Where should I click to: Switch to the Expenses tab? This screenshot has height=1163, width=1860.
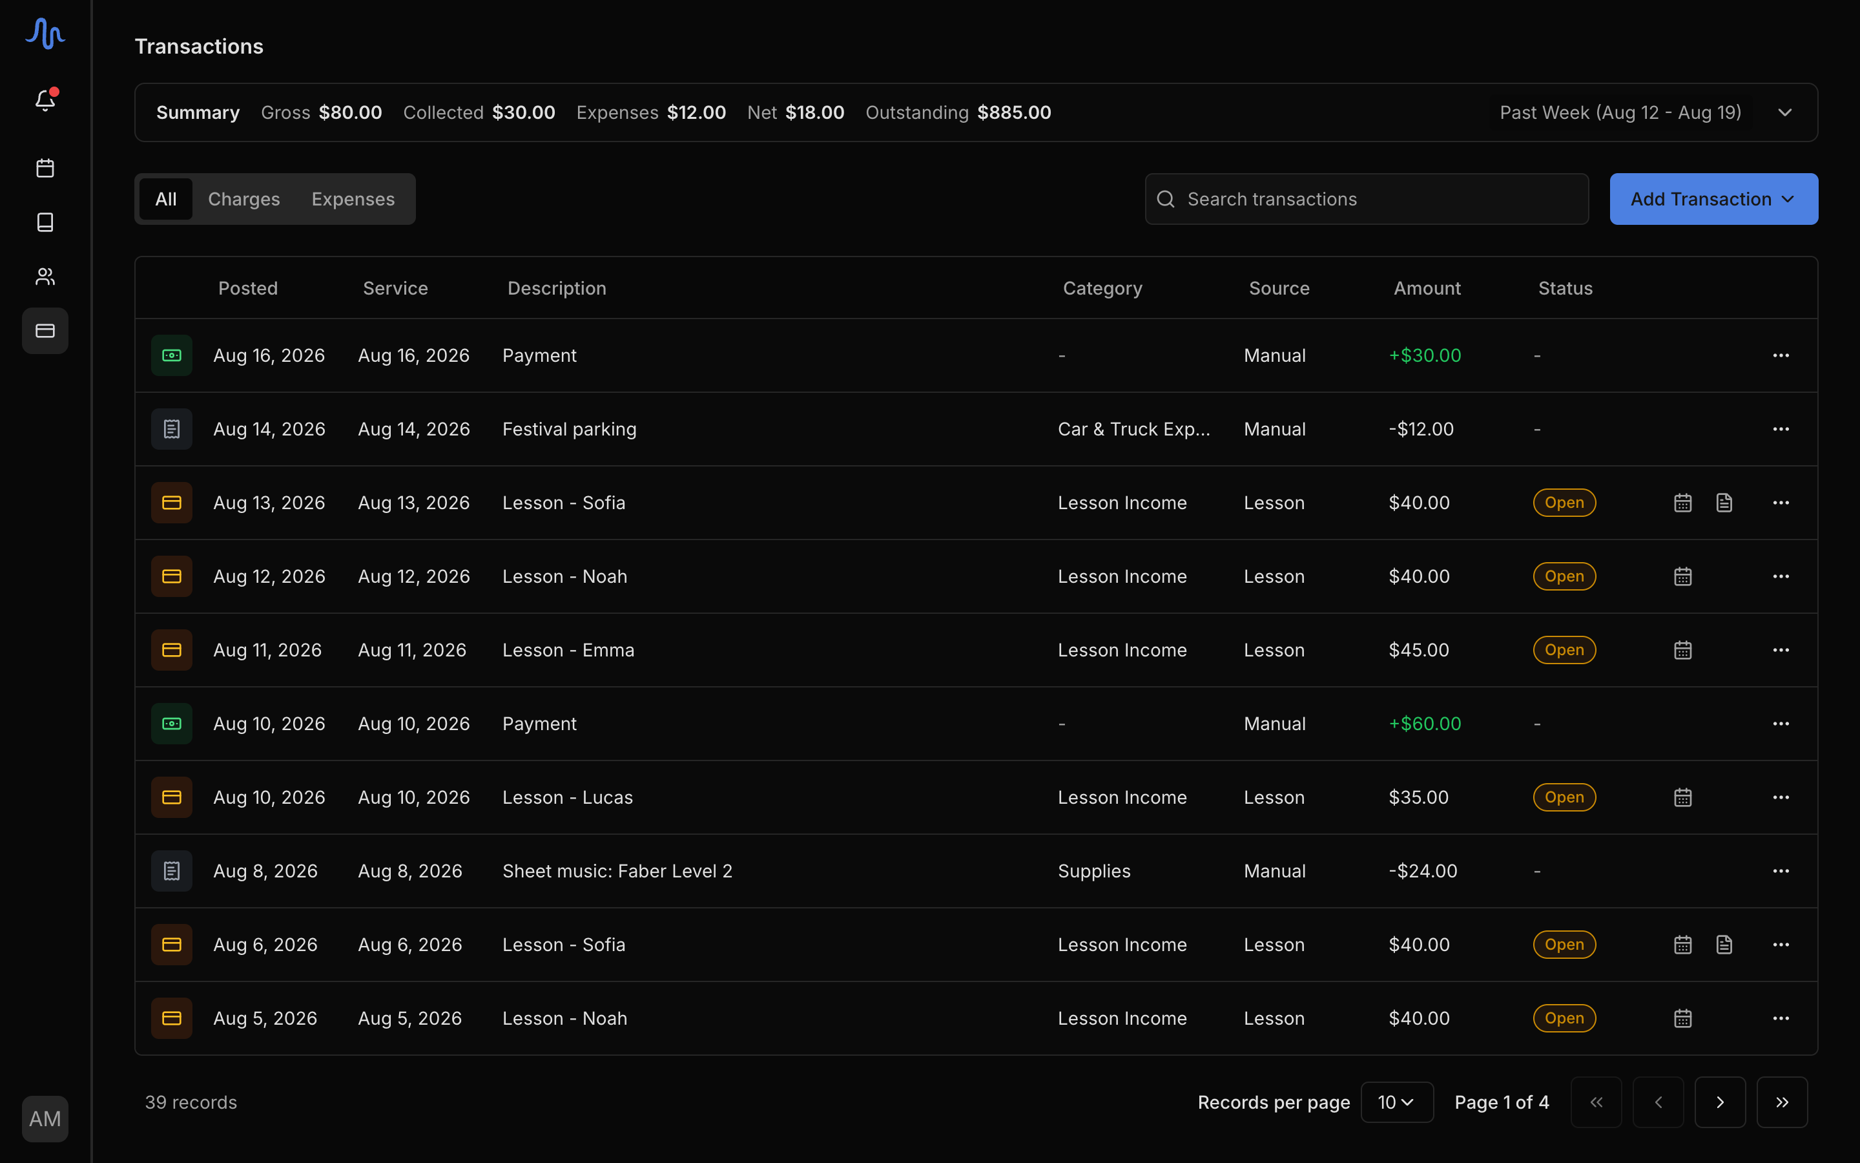point(353,199)
